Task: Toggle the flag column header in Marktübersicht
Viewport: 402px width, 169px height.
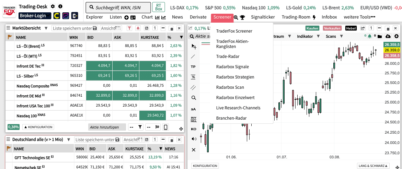Action: (x=10, y=37)
